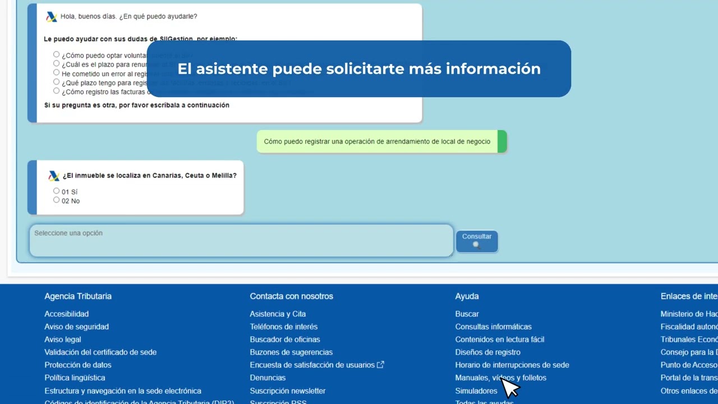Screen dimensions: 718x404
Task: Open the Buscar link under Ayuda
Action: [x=467, y=314]
